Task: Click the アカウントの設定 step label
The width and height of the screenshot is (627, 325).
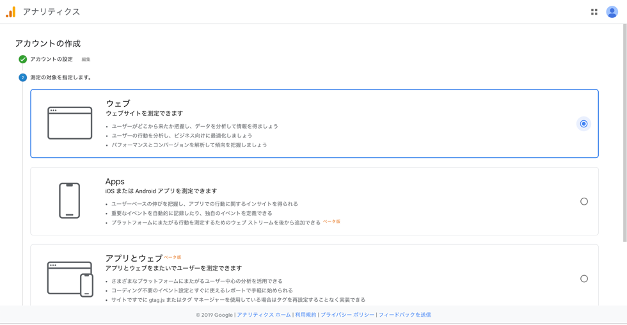Action: 52,59
